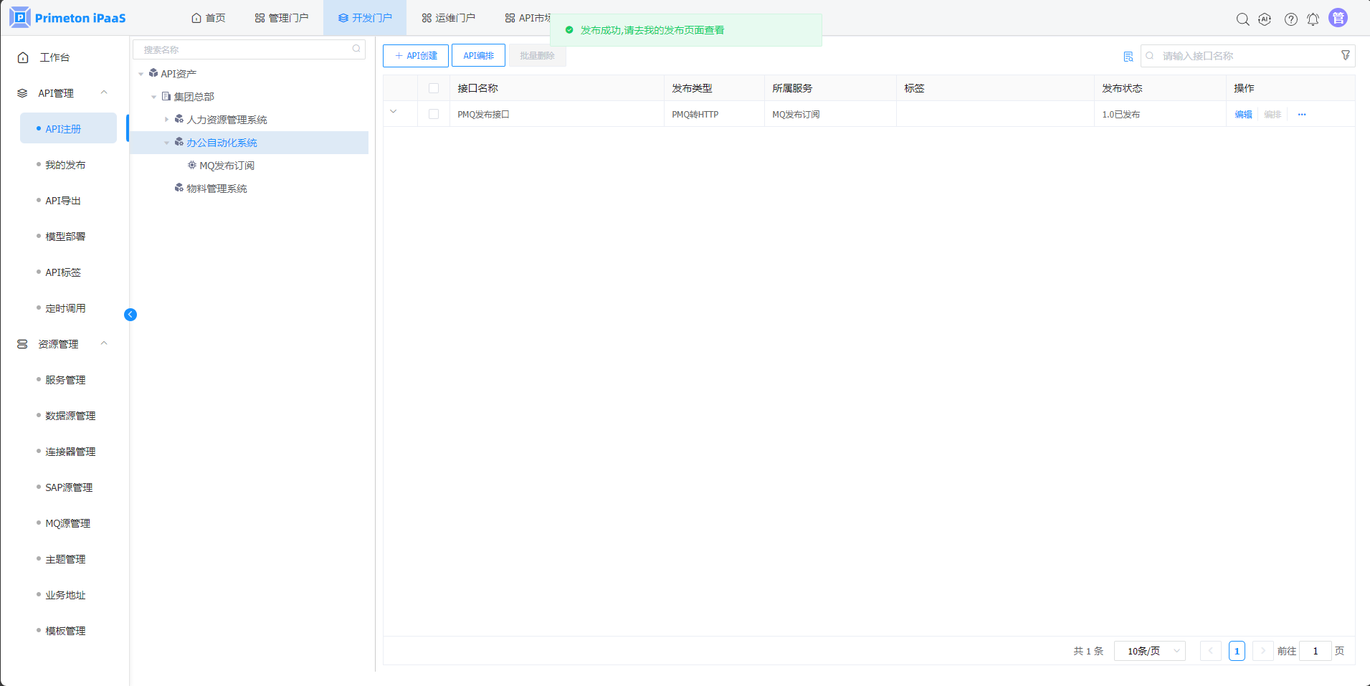Click the help question mark icon

click(x=1290, y=19)
